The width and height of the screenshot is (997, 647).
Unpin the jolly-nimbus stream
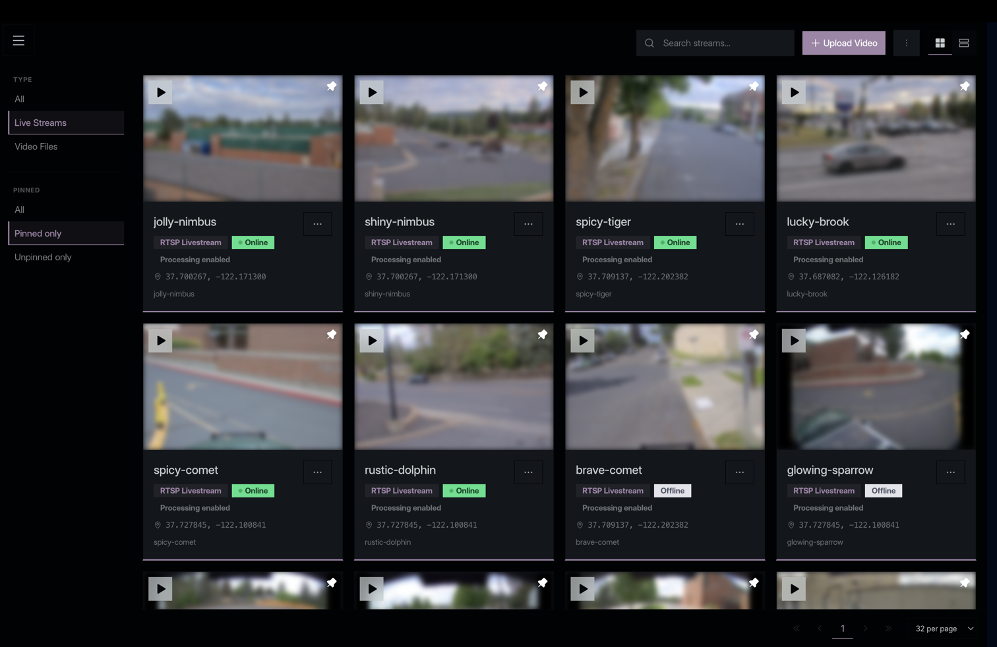coord(332,86)
